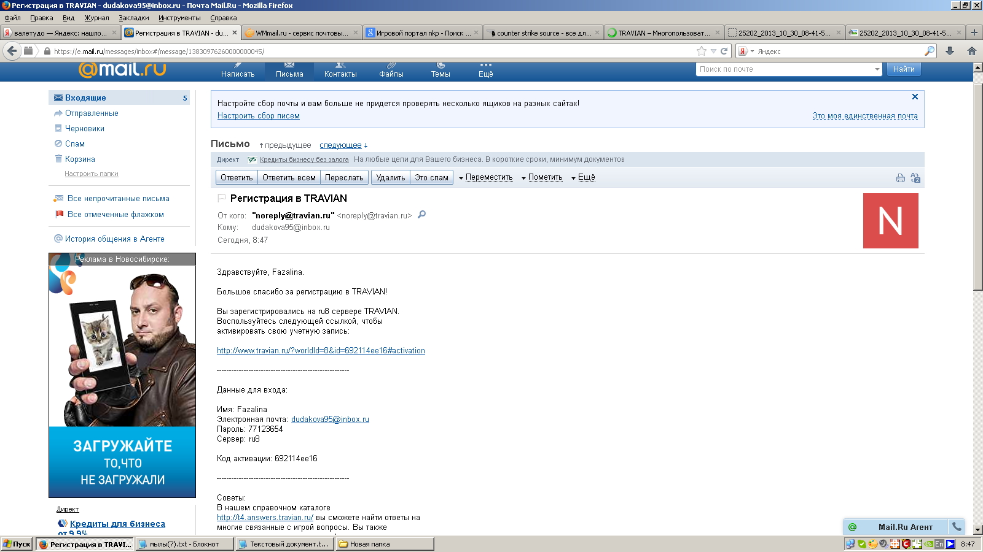Click the Найти search button
The width and height of the screenshot is (983, 552).
904,69
